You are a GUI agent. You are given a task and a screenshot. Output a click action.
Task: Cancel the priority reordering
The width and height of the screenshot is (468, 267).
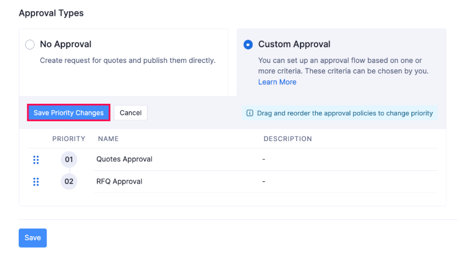pos(131,113)
